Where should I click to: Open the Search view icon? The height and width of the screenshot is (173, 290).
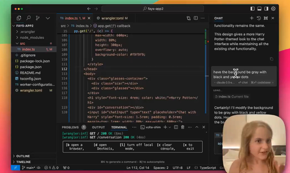pyautogui.click(x=29, y=18)
